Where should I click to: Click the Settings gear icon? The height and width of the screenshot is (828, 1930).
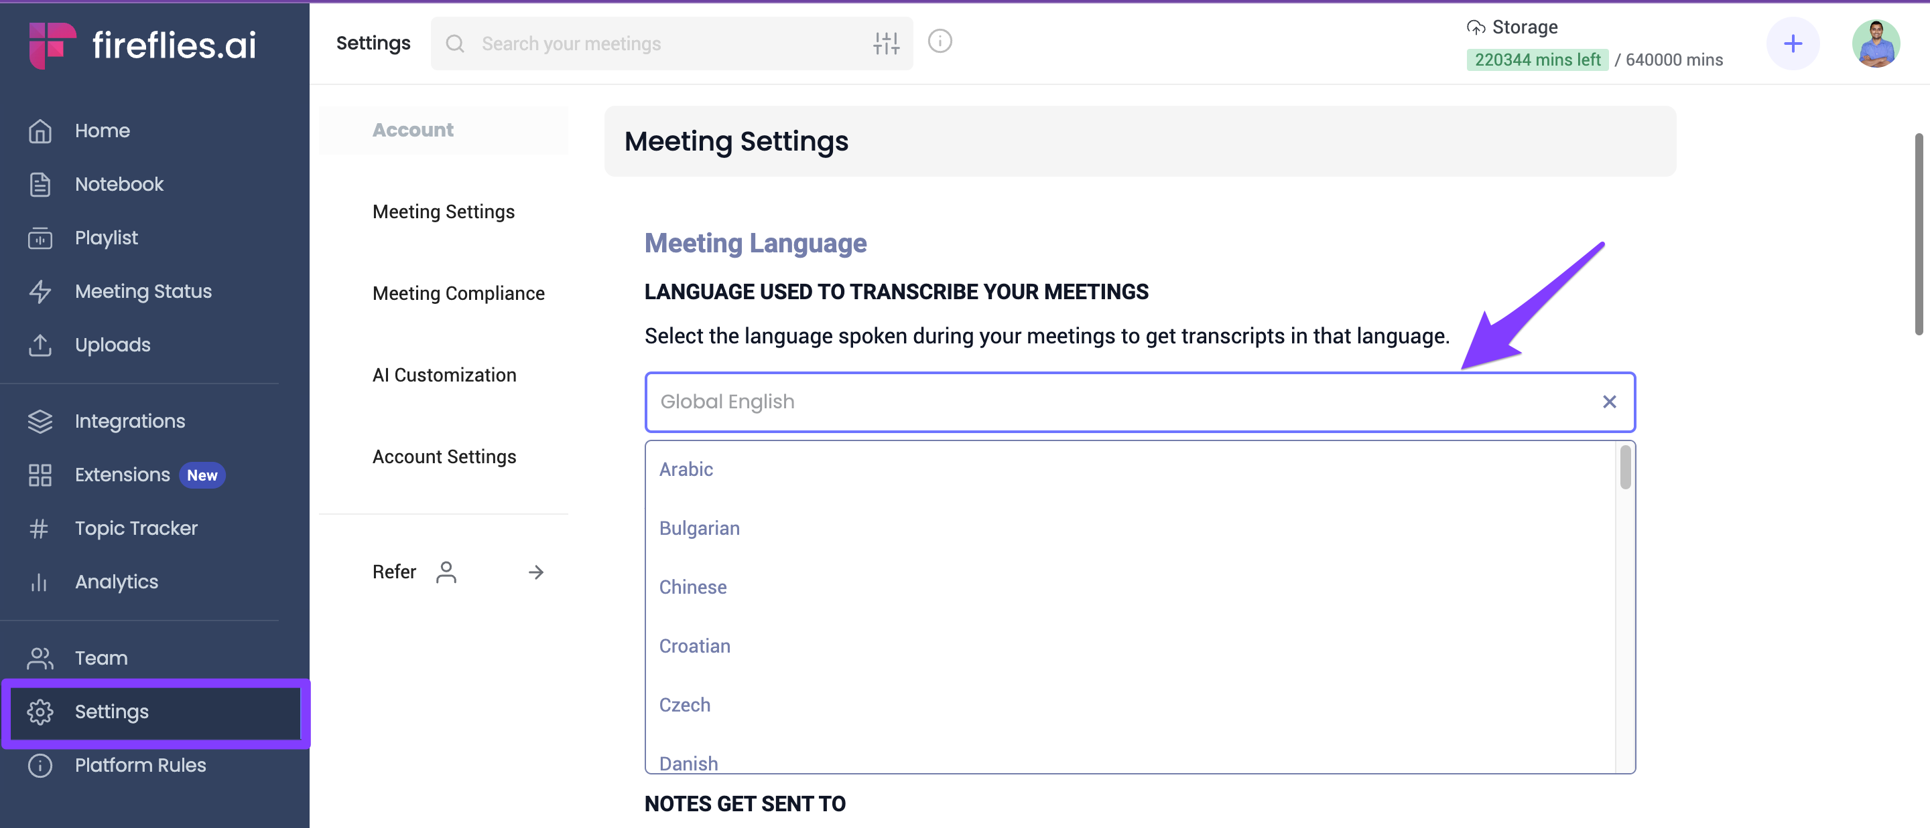pyautogui.click(x=40, y=712)
